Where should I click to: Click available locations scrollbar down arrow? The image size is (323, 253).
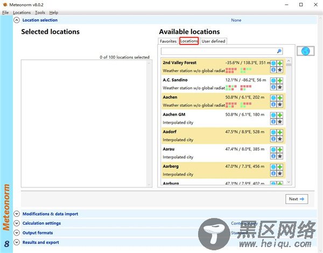click(289, 182)
